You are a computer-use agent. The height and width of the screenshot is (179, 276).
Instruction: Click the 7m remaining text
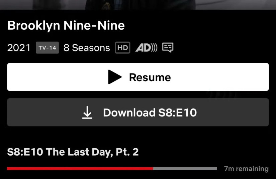pyautogui.click(x=246, y=169)
